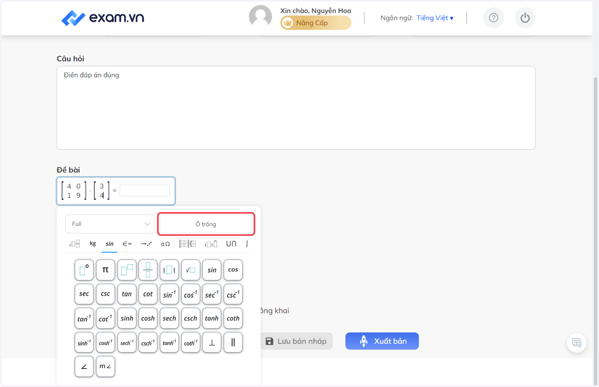This screenshot has width=599, height=387.
Task: Insert inverse cotangent cot⁻¹ key
Action: tap(105, 318)
